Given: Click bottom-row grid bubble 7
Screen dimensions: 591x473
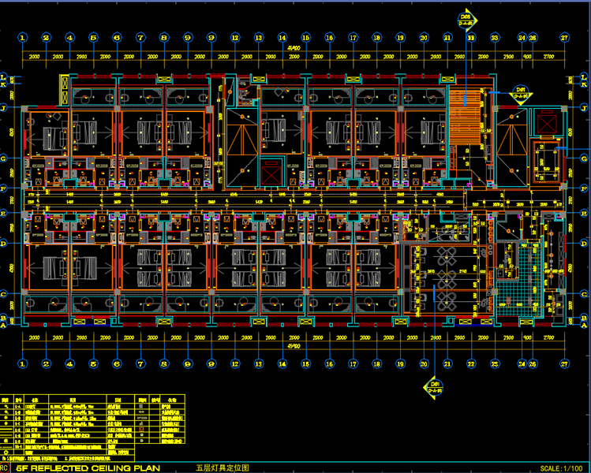Looking at the screenshot, I should [x=140, y=363].
